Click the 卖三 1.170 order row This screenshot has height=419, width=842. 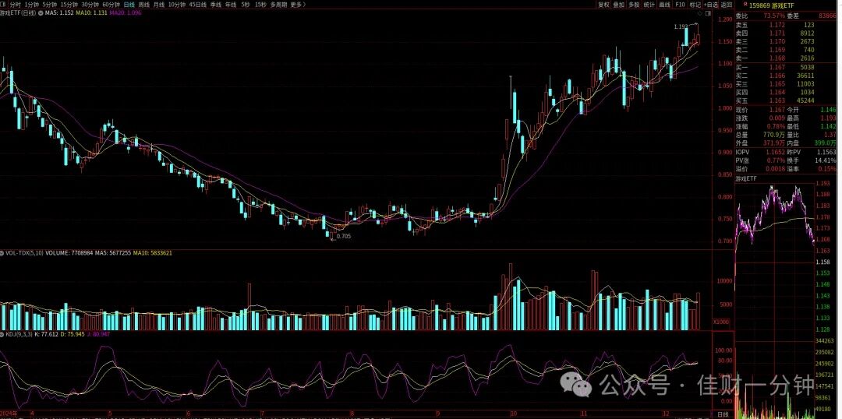tap(775, 41)
